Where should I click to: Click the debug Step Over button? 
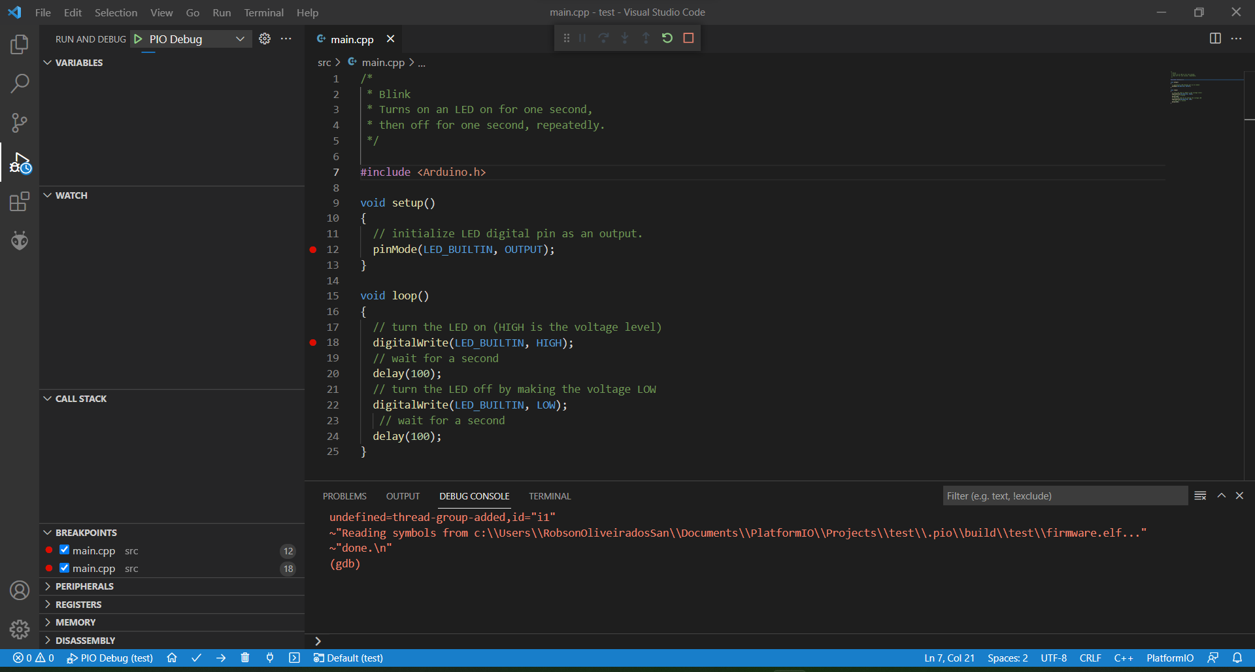(603, 38)
